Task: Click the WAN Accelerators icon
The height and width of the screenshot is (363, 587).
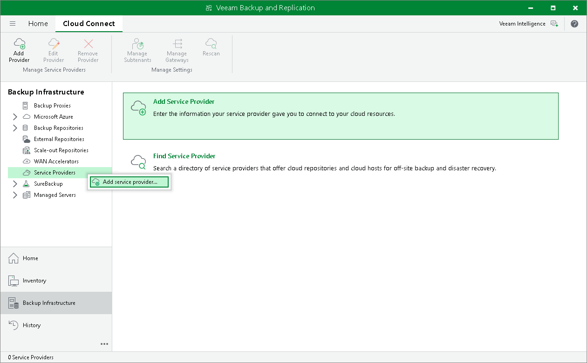Action: click(x=26, y=161)
